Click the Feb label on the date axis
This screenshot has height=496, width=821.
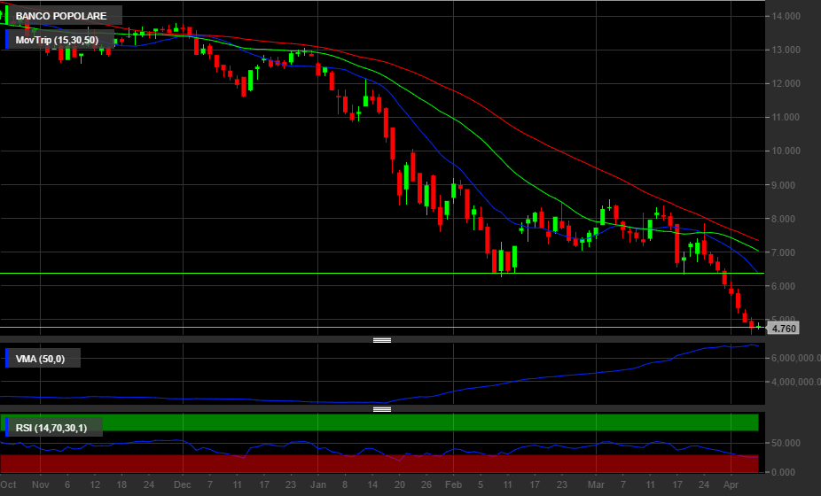pos(453,485)
